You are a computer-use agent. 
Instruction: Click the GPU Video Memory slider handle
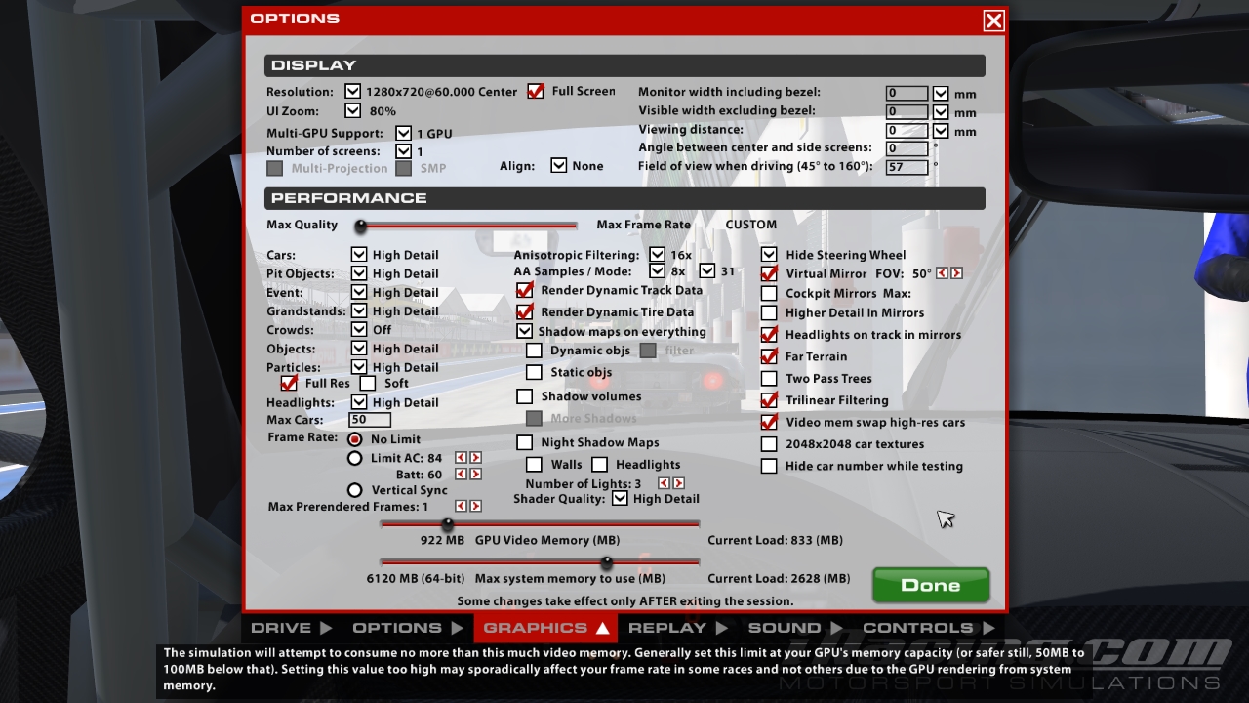pos(447,524)
